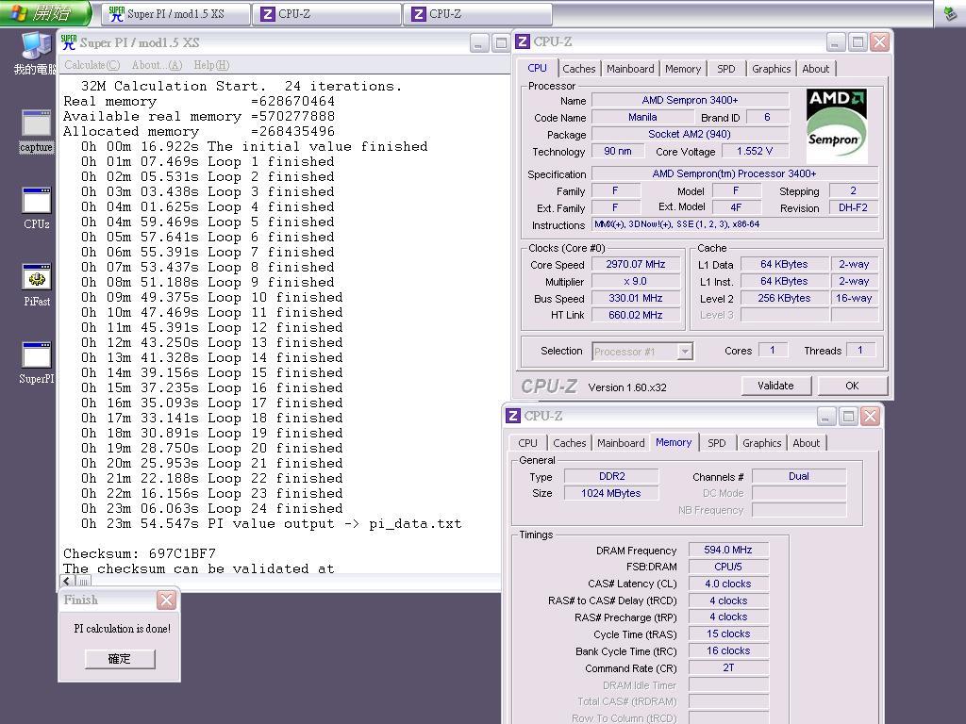Click the left scroll arrow in Super PI
The height and width of the screenshot is (724, 966).
coord(67,581)
